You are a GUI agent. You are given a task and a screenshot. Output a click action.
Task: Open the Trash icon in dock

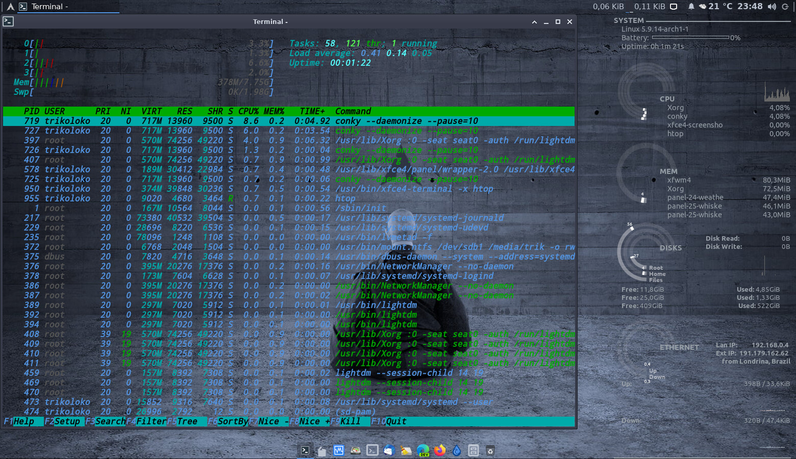click(x=490, y=450)
